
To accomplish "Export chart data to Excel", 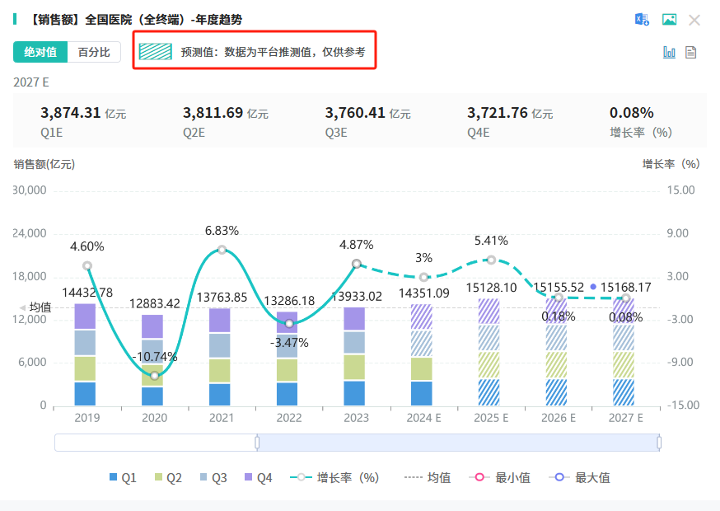I will point(642,20).
